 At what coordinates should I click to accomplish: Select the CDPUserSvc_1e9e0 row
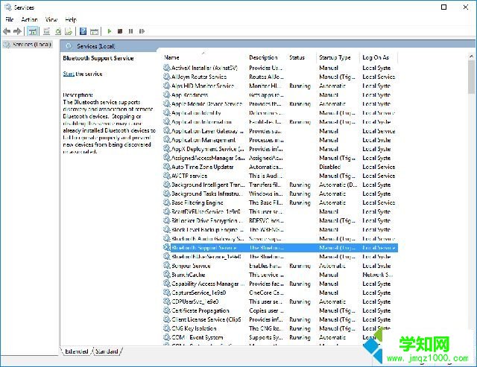(280, 301)
